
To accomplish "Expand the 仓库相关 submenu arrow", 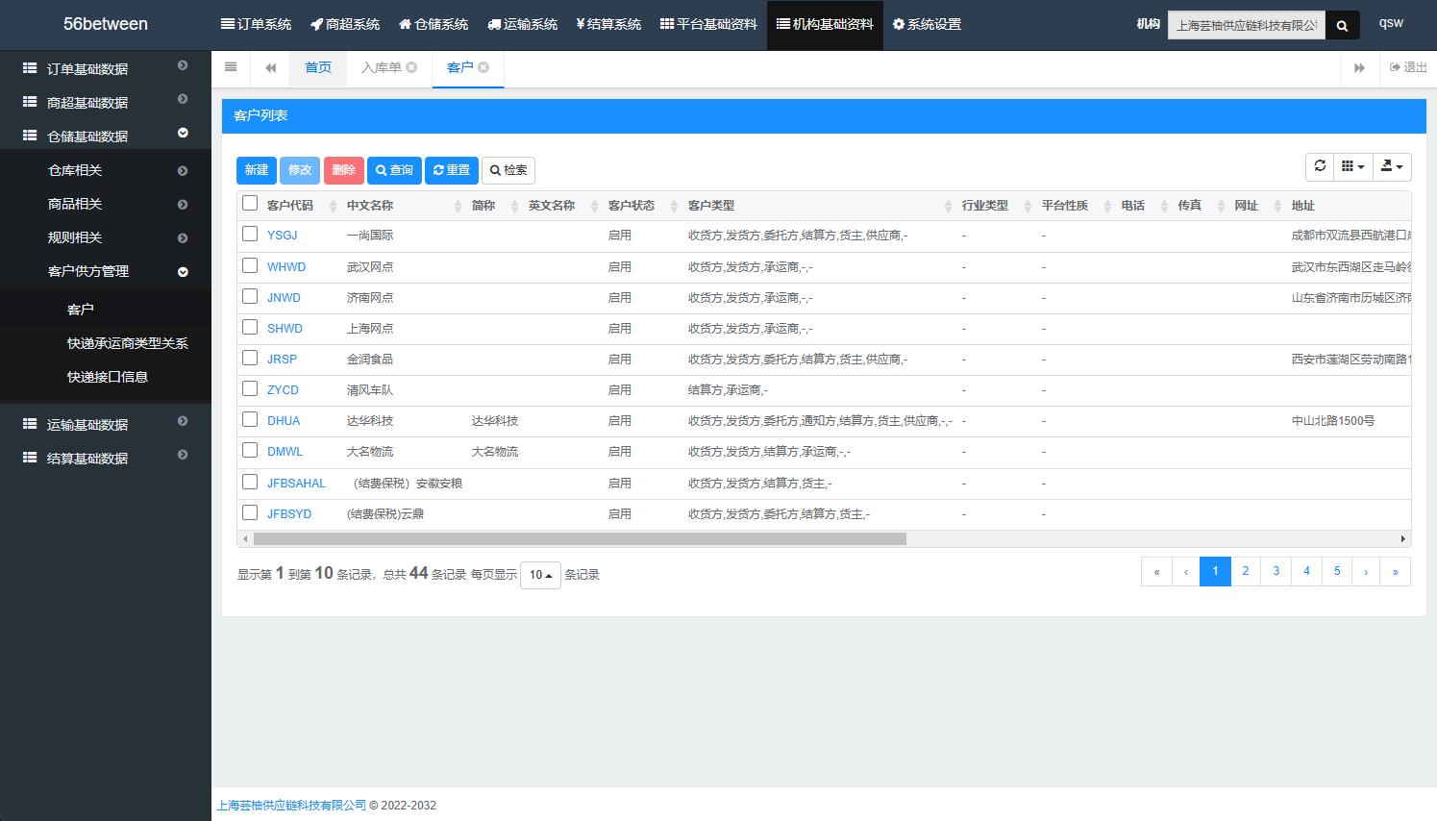I will 183,171.
